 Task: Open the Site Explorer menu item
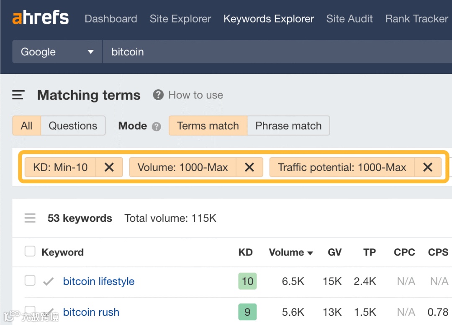180,19
